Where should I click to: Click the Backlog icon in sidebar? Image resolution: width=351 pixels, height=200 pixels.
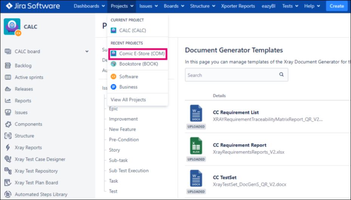pos(8,65)
